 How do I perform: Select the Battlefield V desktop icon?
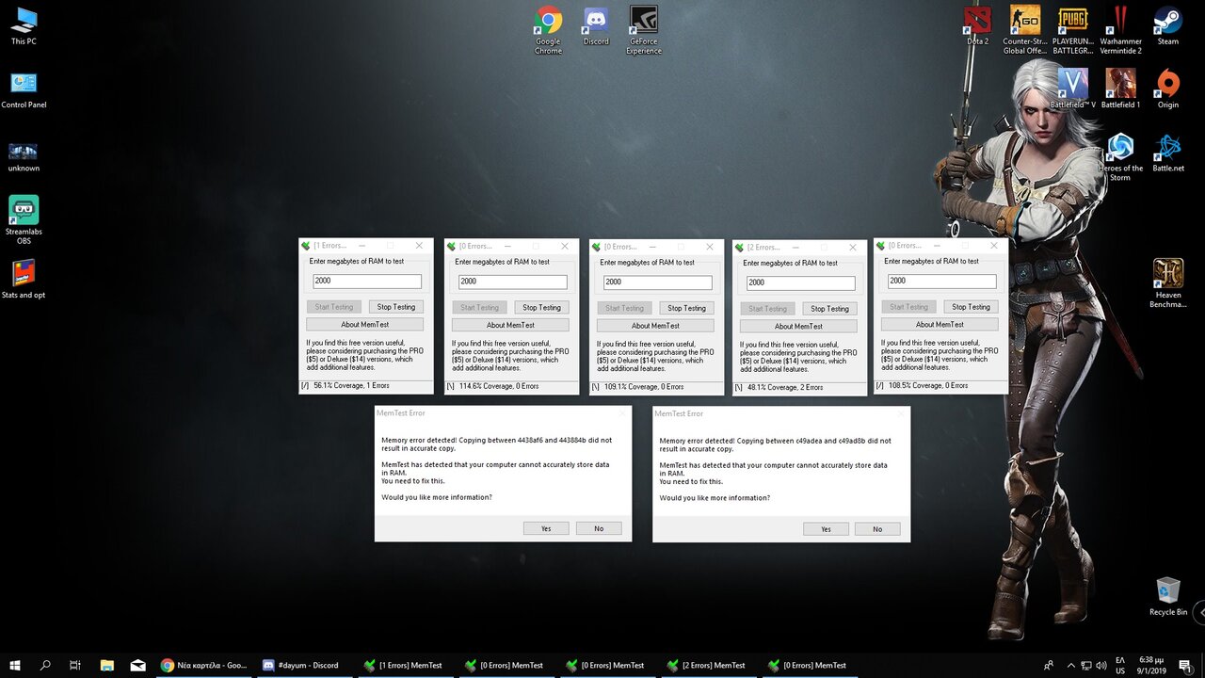point(1073,89)
